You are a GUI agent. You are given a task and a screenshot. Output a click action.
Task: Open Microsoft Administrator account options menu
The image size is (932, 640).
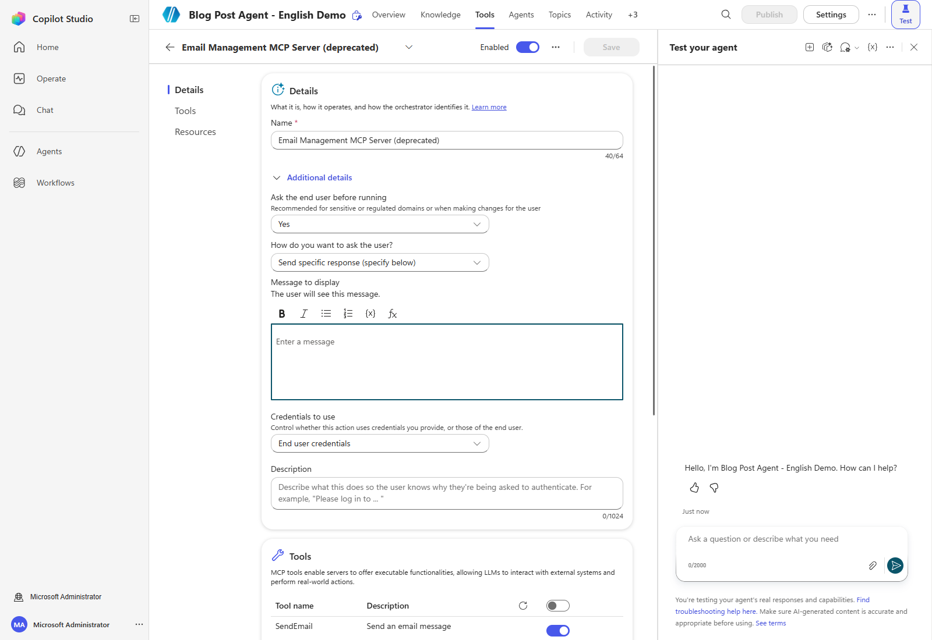[x=139, y=624]
